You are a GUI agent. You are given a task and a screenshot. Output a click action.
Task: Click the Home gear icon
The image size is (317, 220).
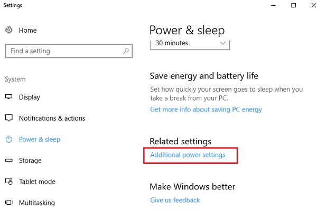pos(9,31)
